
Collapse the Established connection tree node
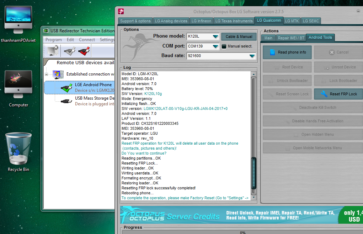coord(47,74)
